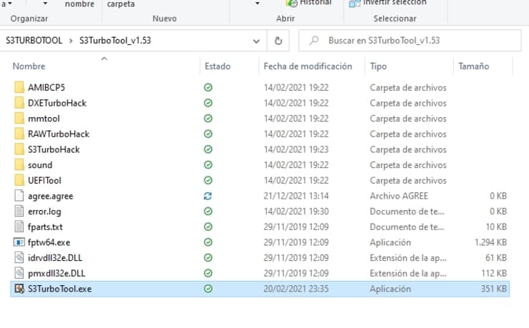Open the dropdown arrow left of nombre

[x=45, y=4]
